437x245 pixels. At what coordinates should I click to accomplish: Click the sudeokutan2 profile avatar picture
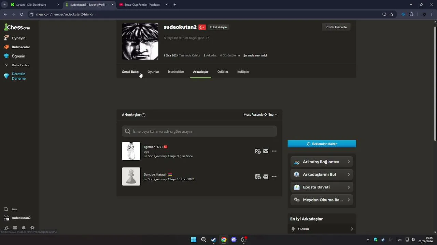coord(140,42)
